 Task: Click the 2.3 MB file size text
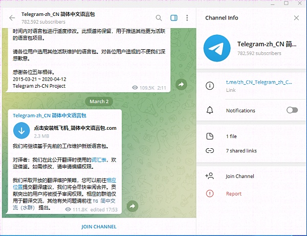(41, 136)
